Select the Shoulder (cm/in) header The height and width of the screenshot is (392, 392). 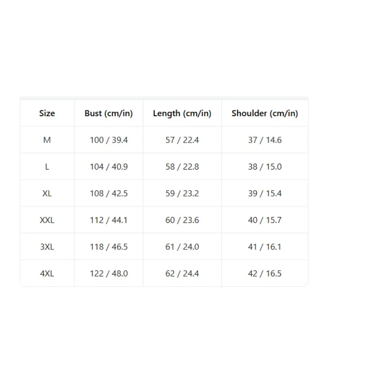[x=265, y=113]
